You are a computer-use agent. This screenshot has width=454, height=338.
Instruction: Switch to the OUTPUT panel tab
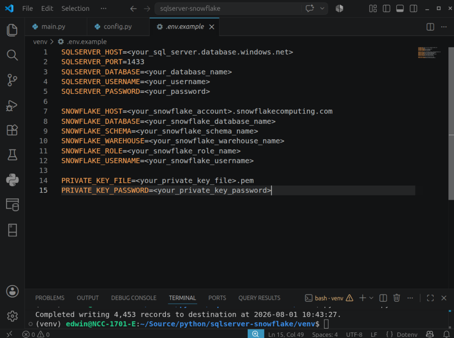point(88,298)
